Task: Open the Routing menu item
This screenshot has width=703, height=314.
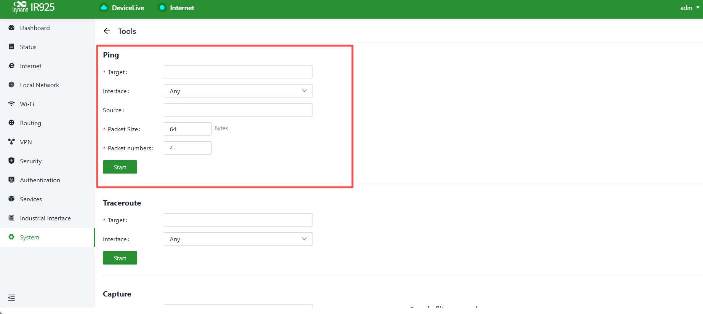Action: 47,123
